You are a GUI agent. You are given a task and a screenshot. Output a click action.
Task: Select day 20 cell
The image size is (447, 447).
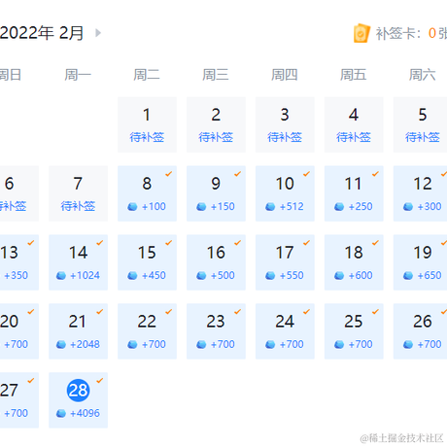[19, 331]
